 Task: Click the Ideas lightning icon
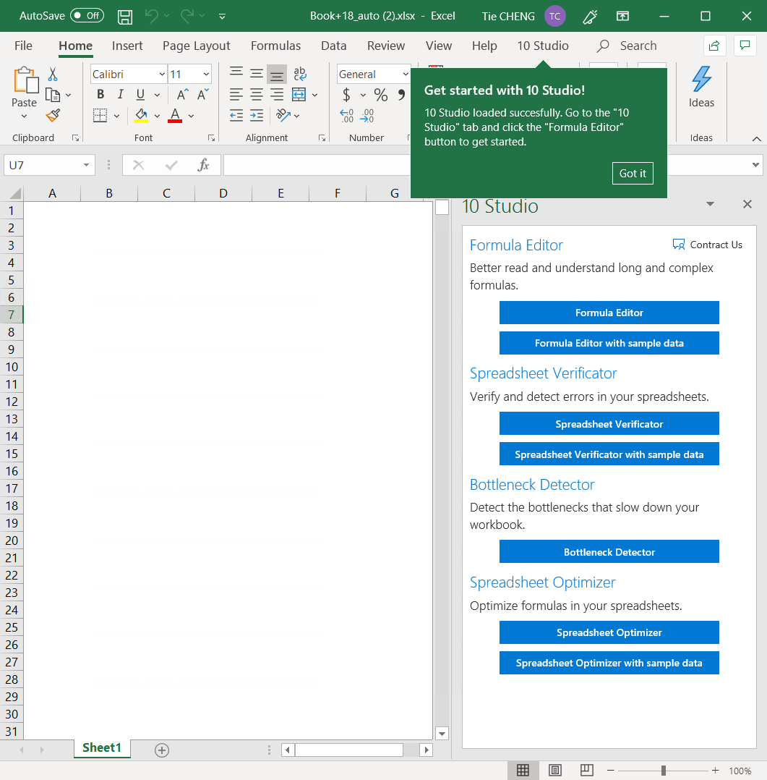pyautogui.click(x=701, y=79)
